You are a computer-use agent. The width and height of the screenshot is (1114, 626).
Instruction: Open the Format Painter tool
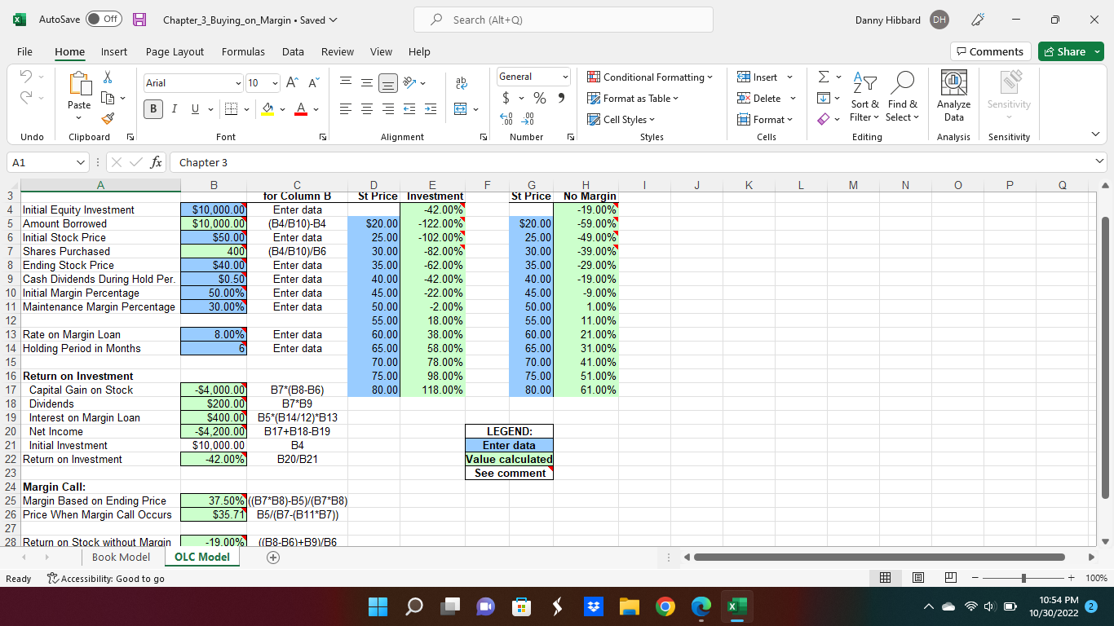pyautogui.click(x=107, y=119)
